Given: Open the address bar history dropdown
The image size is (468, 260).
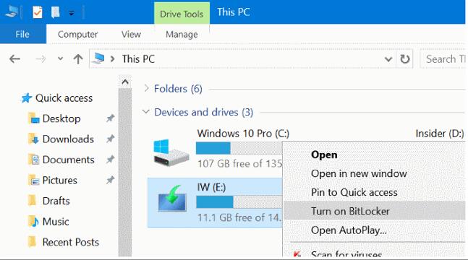Looking at the screenshot, I should 388,59.
